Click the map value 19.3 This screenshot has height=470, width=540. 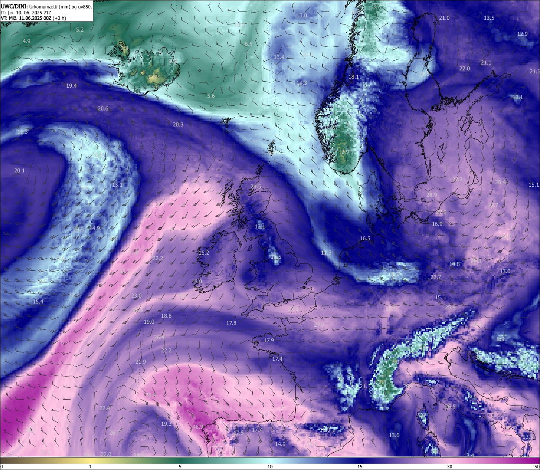[166, 424]
